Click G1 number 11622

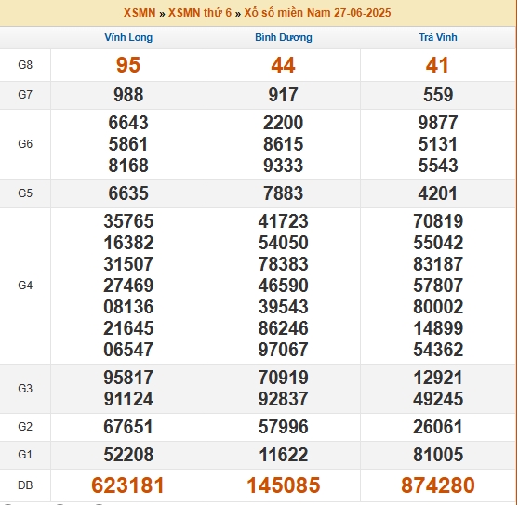[283, 455]
